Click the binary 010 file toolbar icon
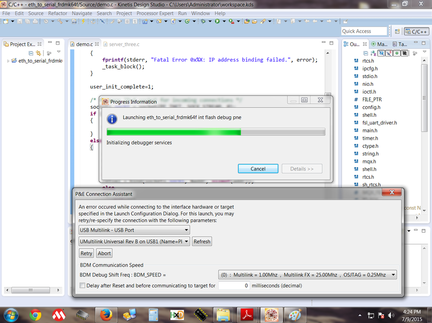The height and width of the screenshot is (323, 432). point(74,21)
